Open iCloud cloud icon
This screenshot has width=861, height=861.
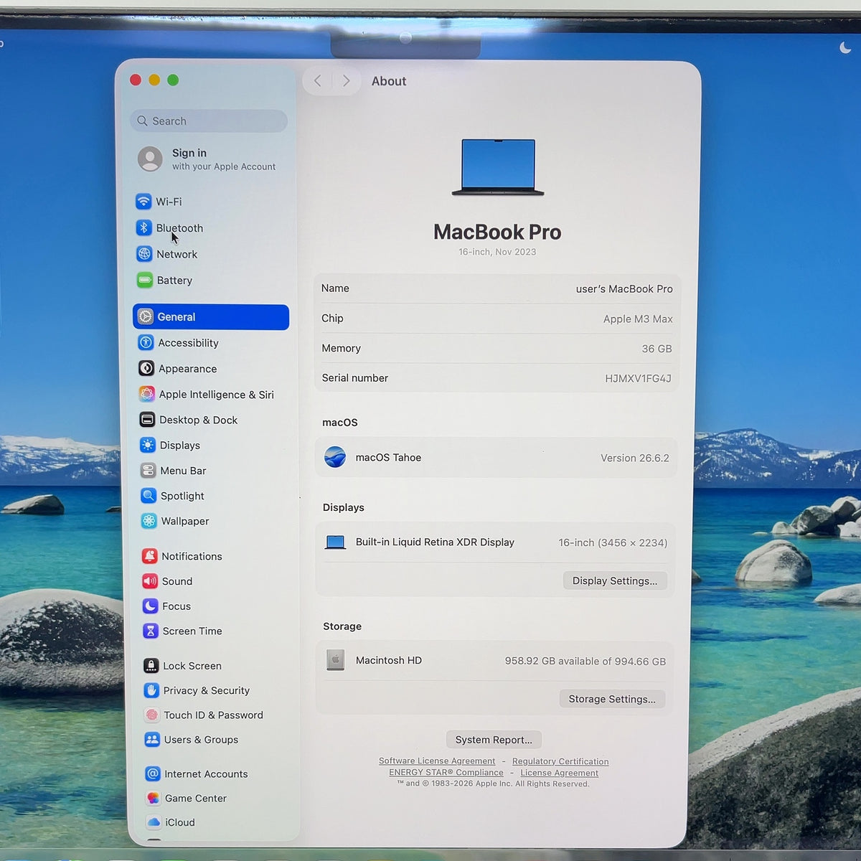(x=153, y=822)
